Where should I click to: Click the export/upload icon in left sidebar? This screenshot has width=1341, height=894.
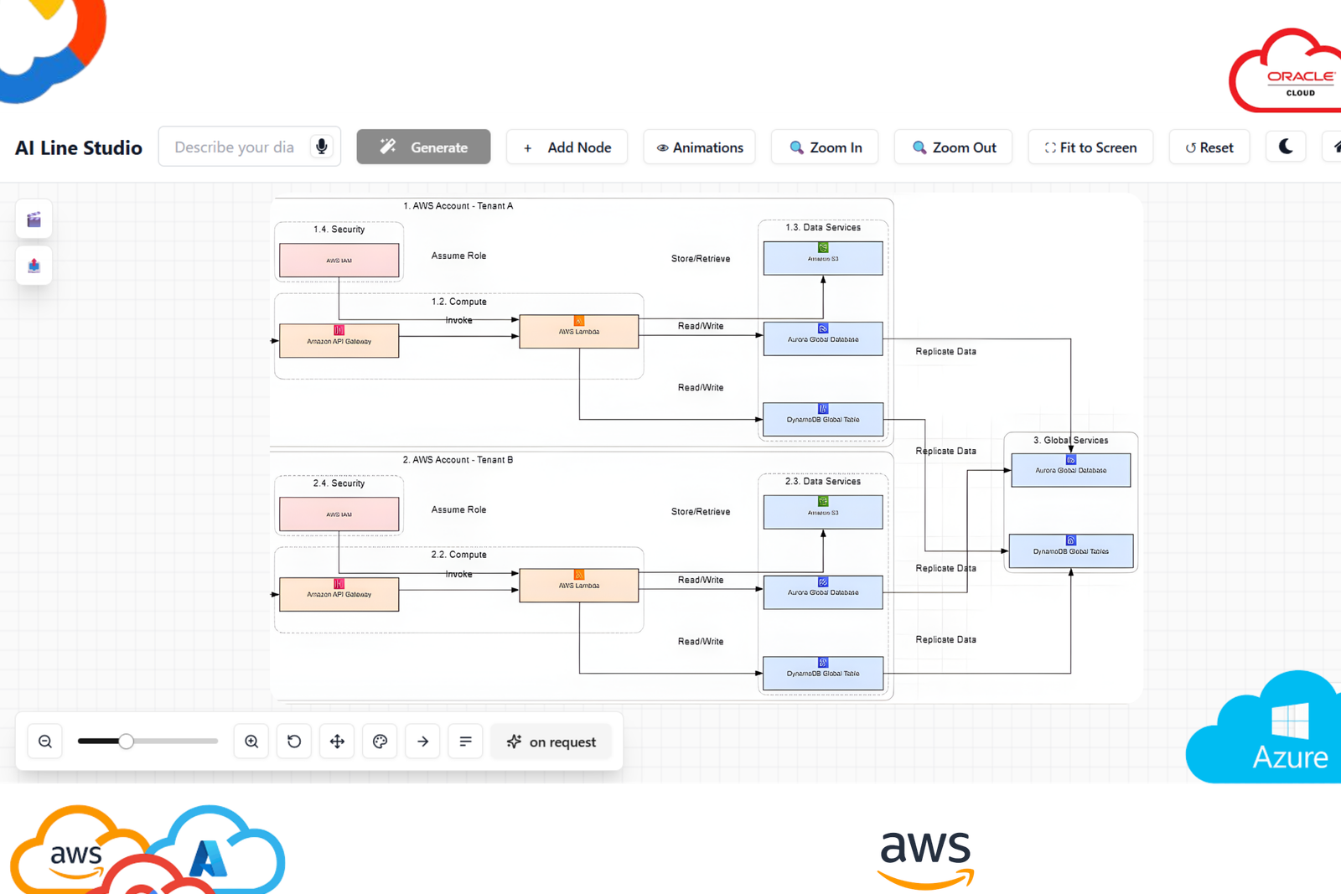click(34, 265)
